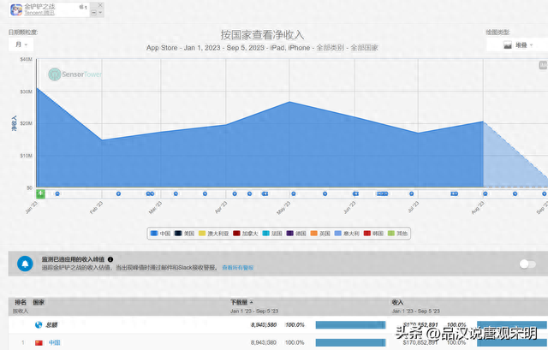Toggle 德国 series in the legend
Image resolution: width=548 pixels, height=350 pixels.
296,234
